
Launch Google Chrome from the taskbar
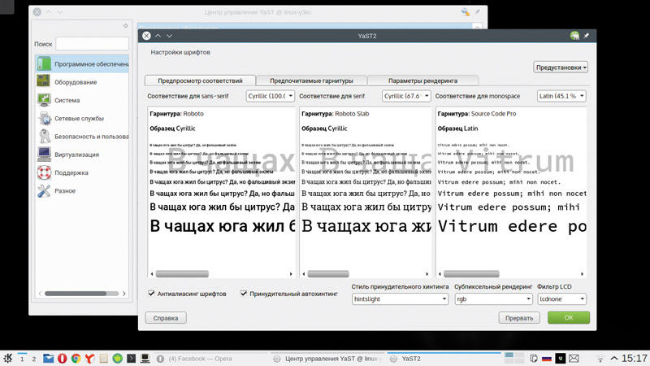76,358
